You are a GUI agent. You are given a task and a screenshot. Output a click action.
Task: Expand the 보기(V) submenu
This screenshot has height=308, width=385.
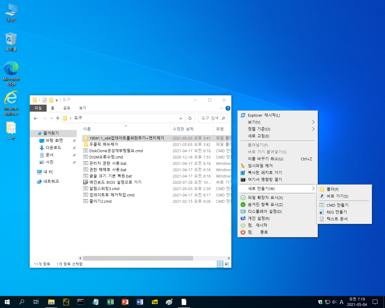point(277,122)
